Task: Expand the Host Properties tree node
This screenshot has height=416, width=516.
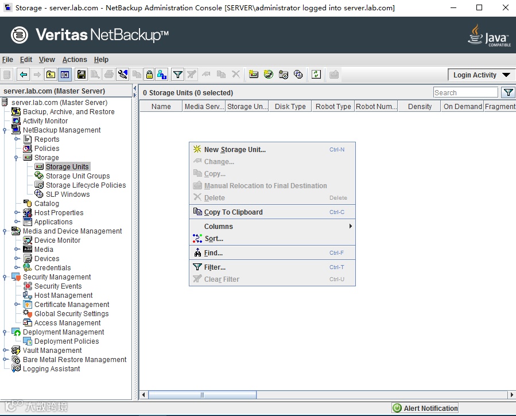Action: coord(17,212)
